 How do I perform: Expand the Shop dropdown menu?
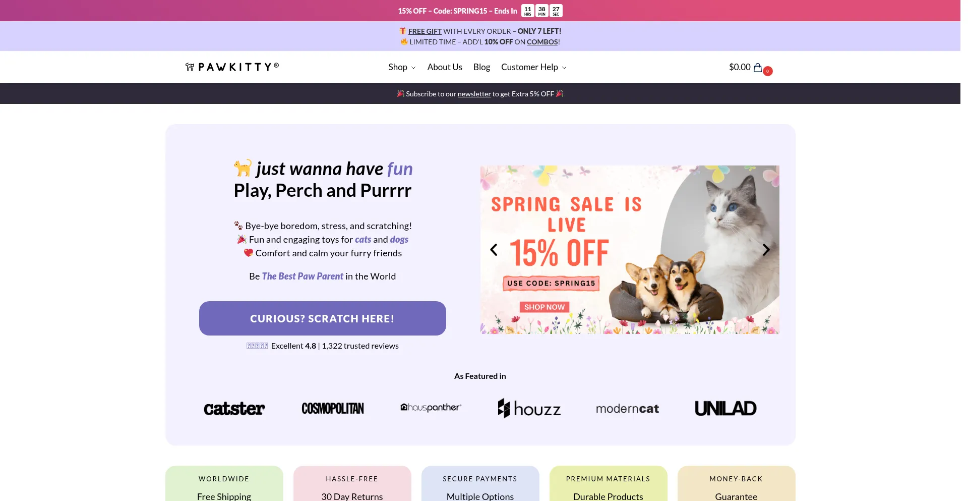coord(402,67)
